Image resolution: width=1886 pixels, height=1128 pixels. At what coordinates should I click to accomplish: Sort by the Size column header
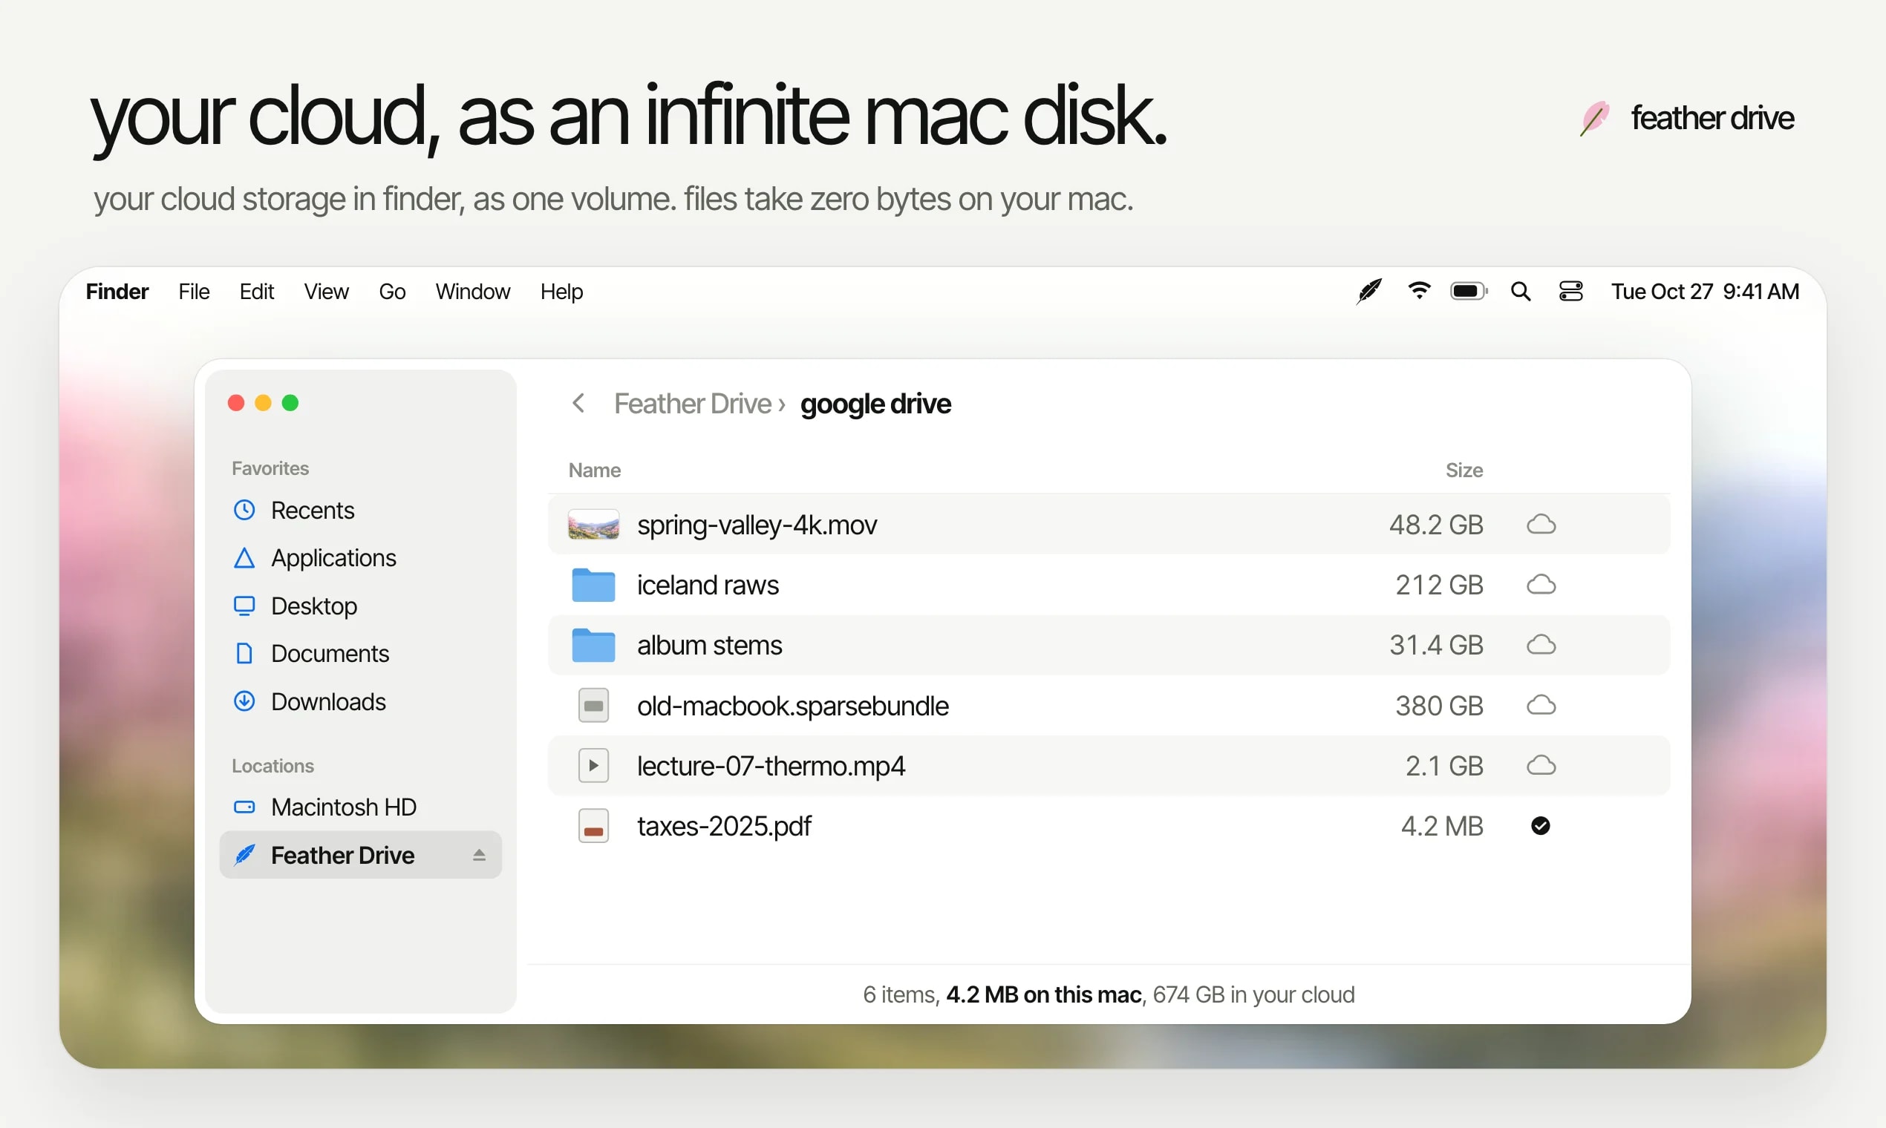click(x=1464, y=470)
